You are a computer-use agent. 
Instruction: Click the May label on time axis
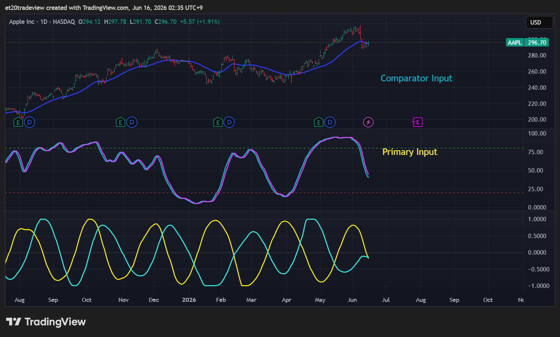pos(320,300)
